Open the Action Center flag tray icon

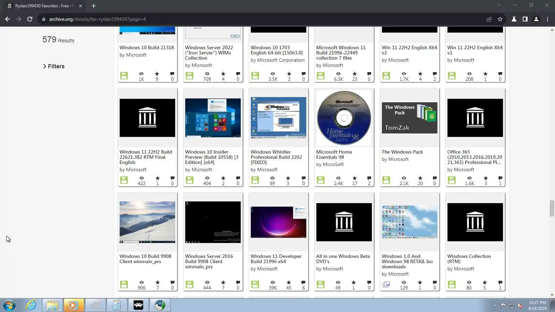tap(503, 305)
